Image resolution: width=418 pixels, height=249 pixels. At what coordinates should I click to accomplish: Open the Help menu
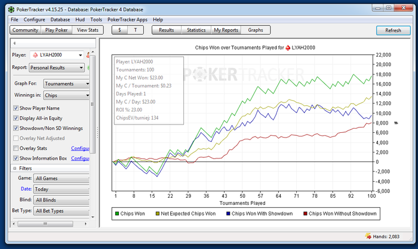click(x=158, y=20)
